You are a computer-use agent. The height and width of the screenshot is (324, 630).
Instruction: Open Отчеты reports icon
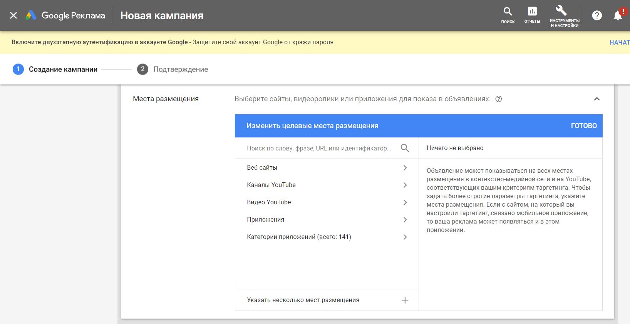tap(532, 15)
